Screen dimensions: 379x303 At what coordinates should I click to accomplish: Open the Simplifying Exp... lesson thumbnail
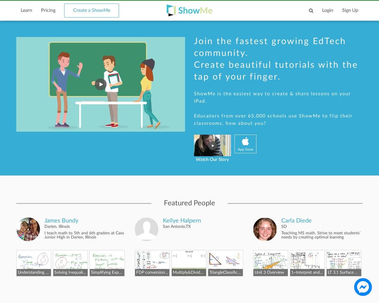point(107,263)
